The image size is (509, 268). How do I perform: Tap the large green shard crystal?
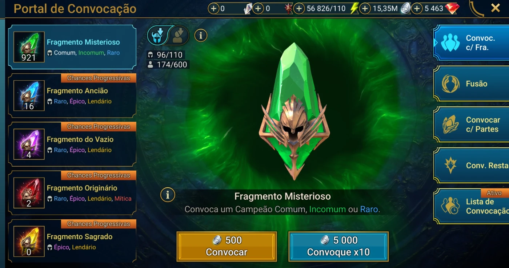pyautogui.click(x=294, y=111)
